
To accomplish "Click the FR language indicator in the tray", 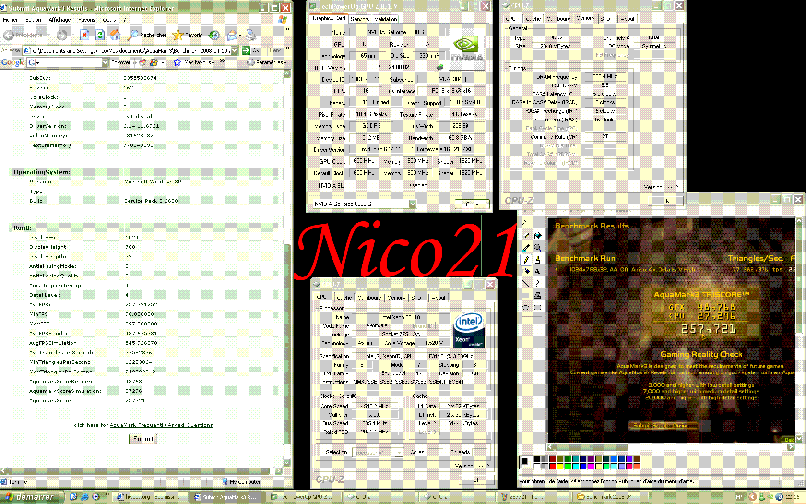I will click(x=739, y=497).
